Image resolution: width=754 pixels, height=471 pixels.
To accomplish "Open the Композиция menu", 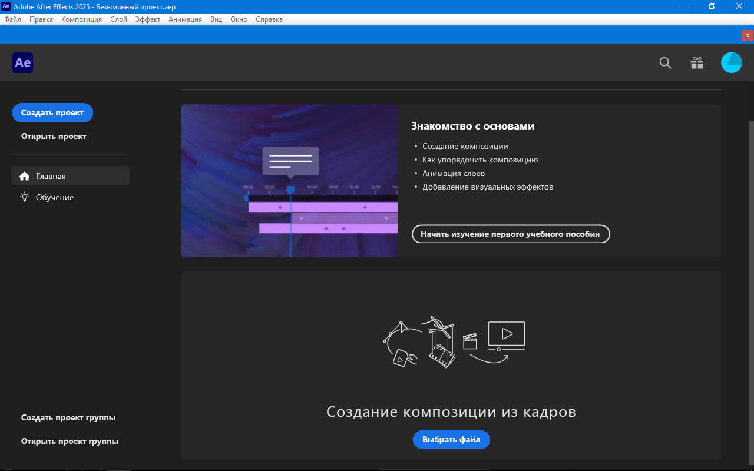I will click(81, 19).
